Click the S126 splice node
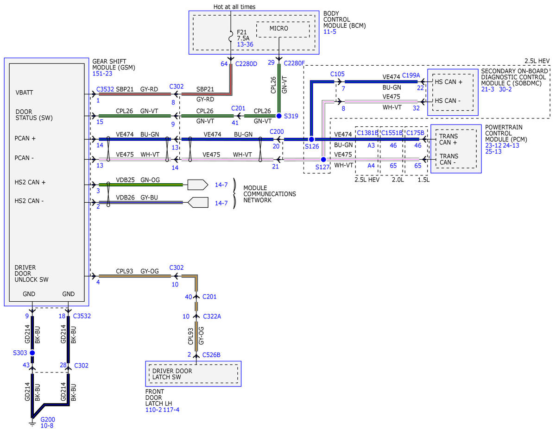The width and height of the screenshot is (556, 429). [311, 139]
